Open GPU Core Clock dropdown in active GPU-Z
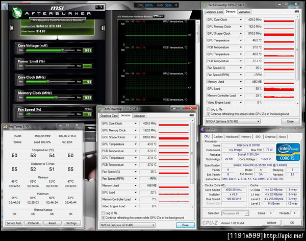Viewport: 306px width, 241px height. [136, 124]
